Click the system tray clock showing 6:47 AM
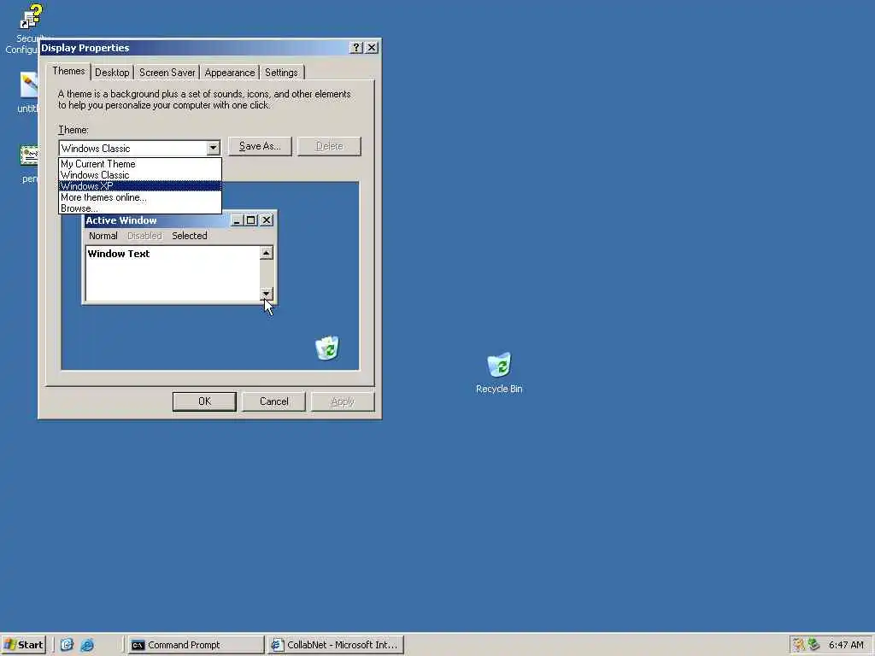This screenshot has height=656, width=875. (846, 645)
